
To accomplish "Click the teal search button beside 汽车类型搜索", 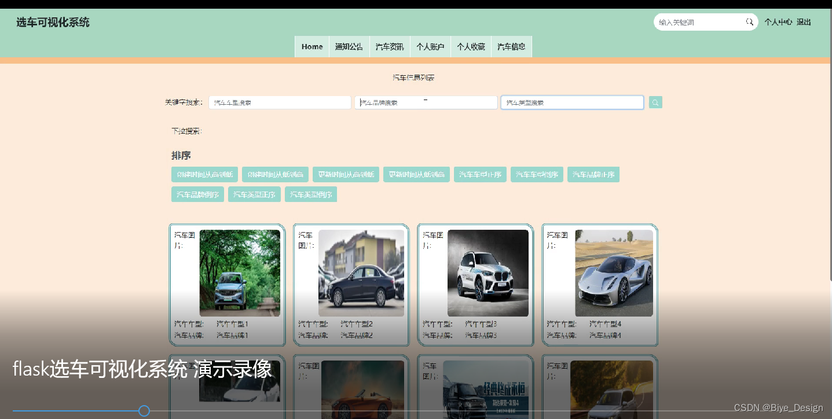I will [655, 102].
